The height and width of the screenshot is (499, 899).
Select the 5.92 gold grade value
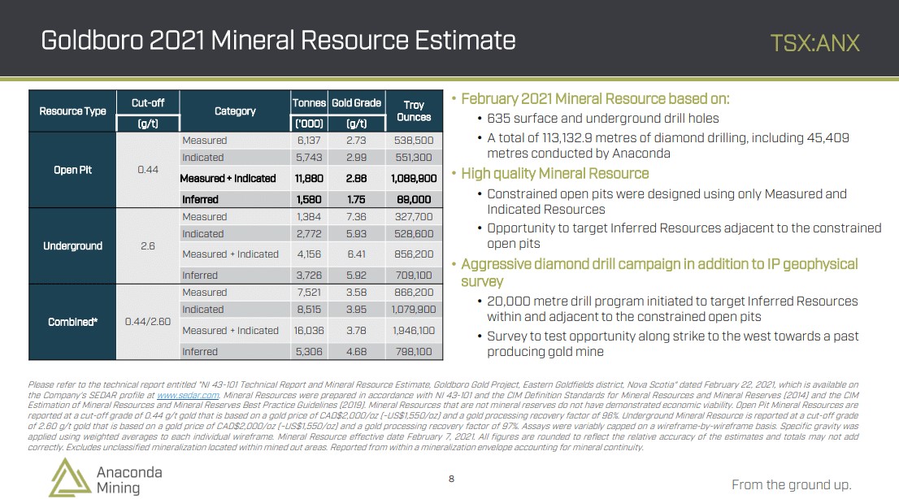click(x=357, y=276)
